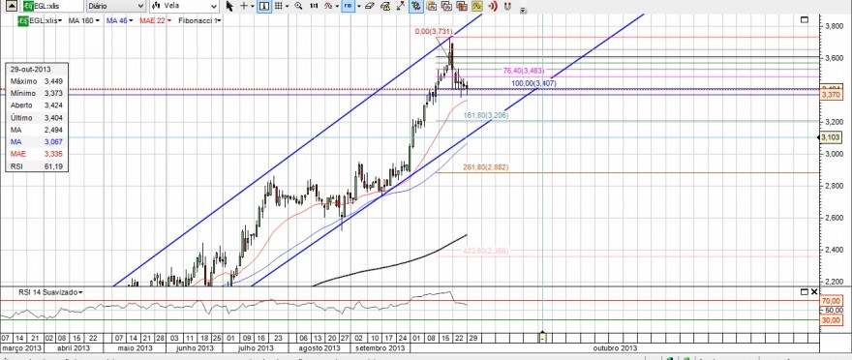Toggle the data info box button
Image resolution: width=852 pixels, height=360 pixels.
point(264,6)
